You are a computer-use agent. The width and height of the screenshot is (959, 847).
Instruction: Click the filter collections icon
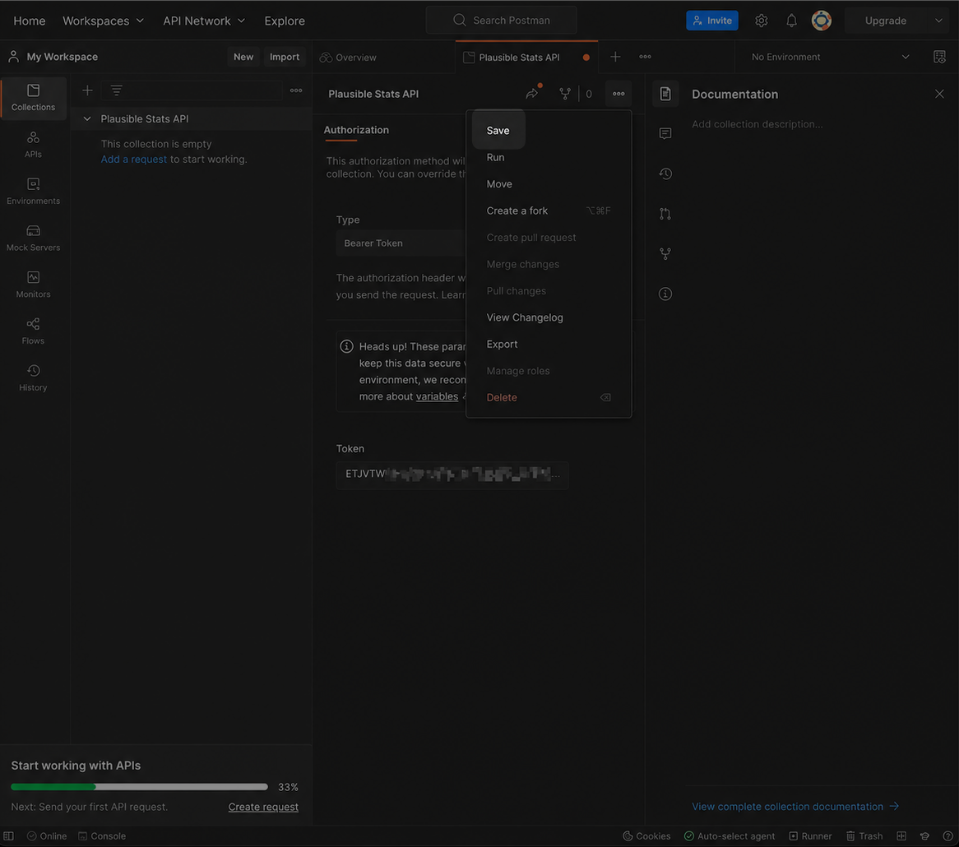tap(116, 90)
